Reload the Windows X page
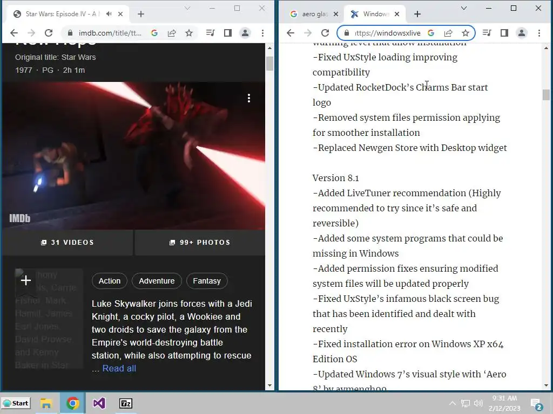This screenshot has height=414, width=553. [x=325, y=33]
